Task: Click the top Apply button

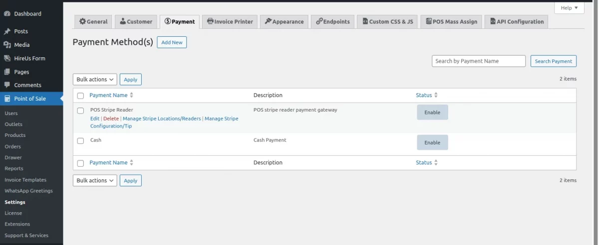Action: click(x=131, y=80)
